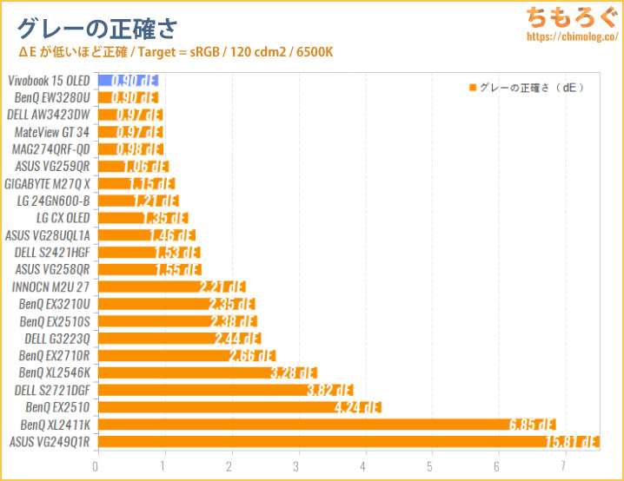Screen dimensions: 624x481
Task: Click the BenQ EW3280U bar
Action: point(128,98)
